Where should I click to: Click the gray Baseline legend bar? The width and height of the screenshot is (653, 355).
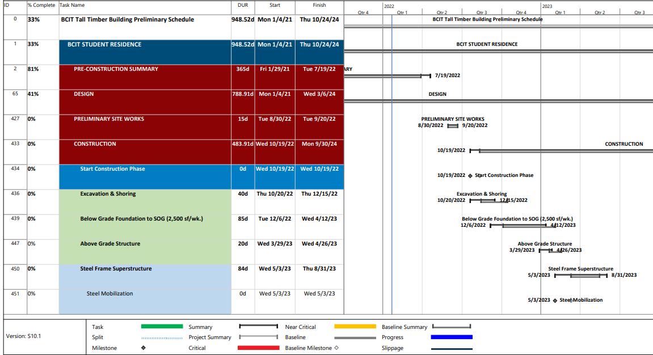click(355, 338)
